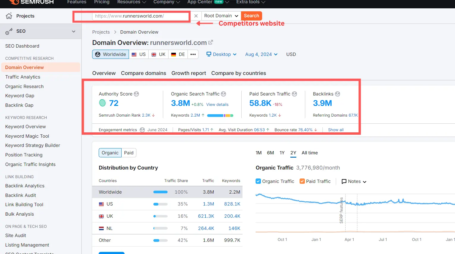Clear the search field using the X icon

click(196, 16)
